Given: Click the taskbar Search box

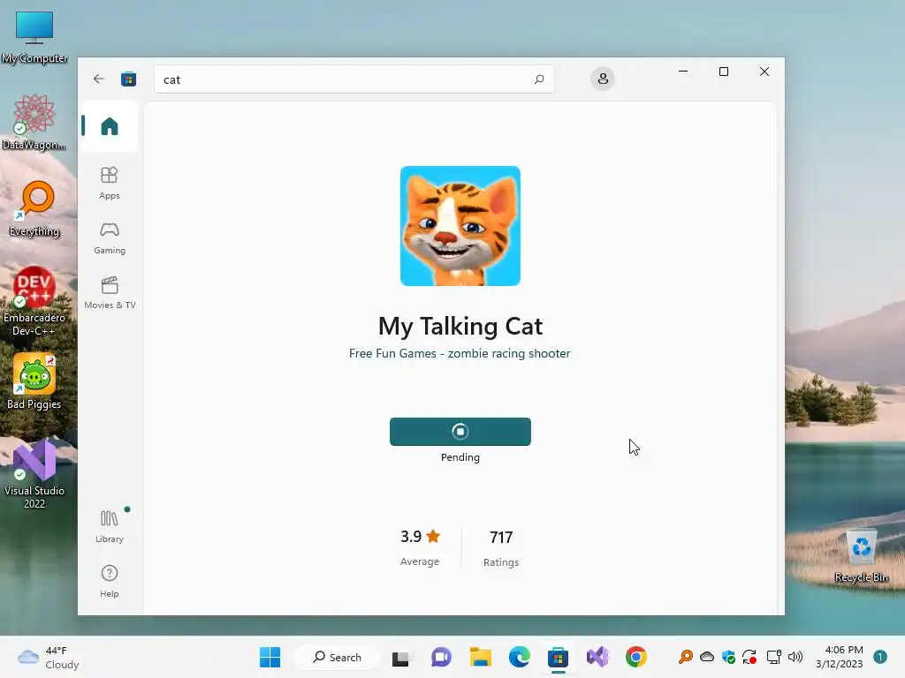Looking at the screenshot, I should point(337,657).
